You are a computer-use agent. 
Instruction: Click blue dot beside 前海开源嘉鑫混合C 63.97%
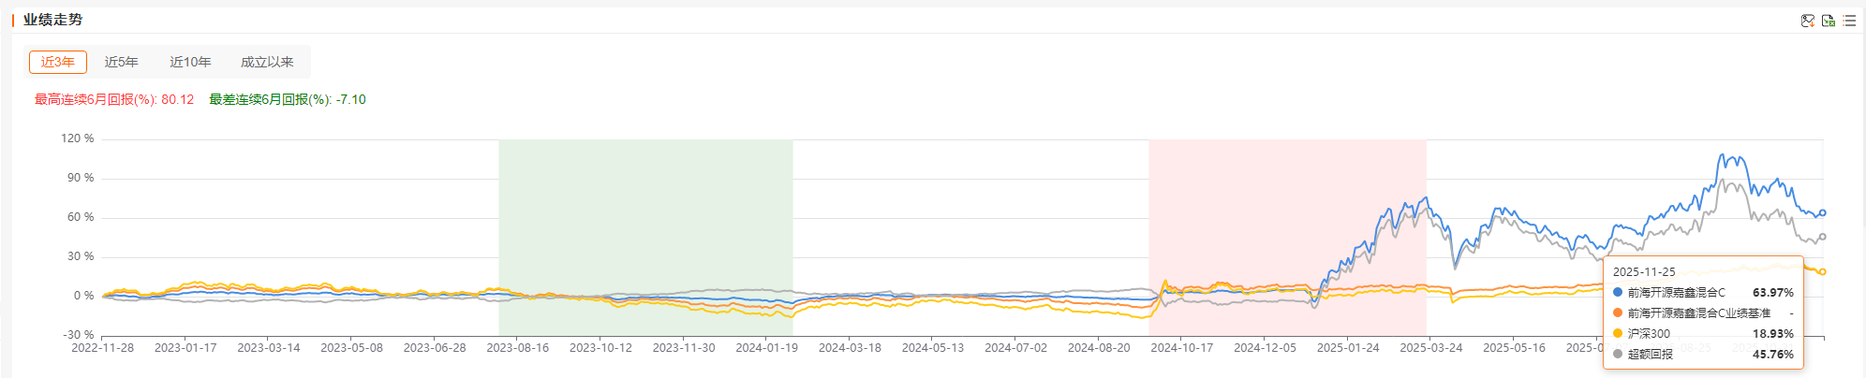click(1618, 292)
